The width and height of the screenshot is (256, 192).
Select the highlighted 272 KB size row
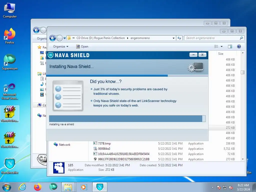click(222, 128)
